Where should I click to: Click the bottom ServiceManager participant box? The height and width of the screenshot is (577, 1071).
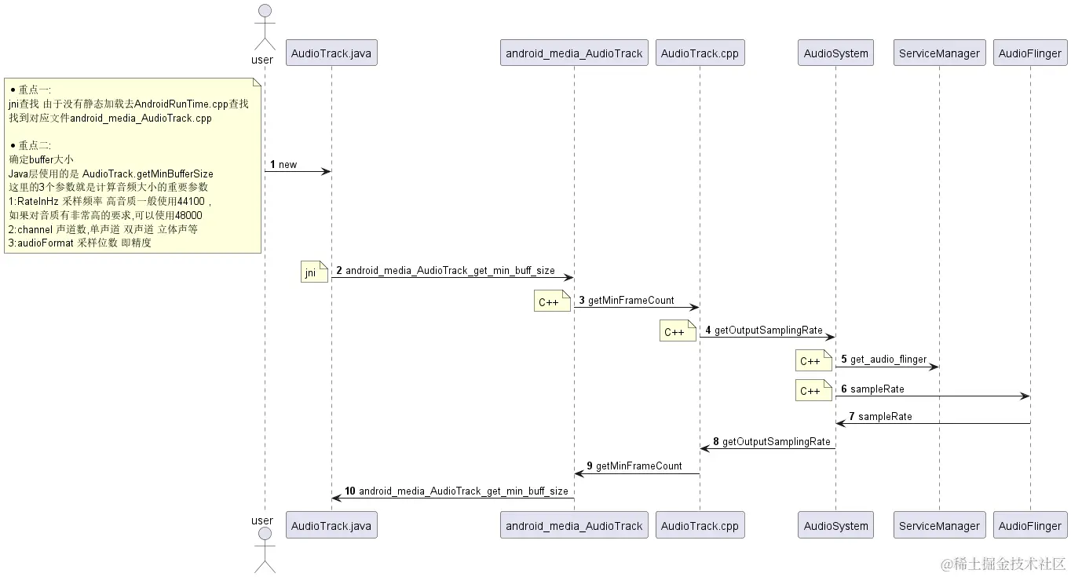coord(939,525)
